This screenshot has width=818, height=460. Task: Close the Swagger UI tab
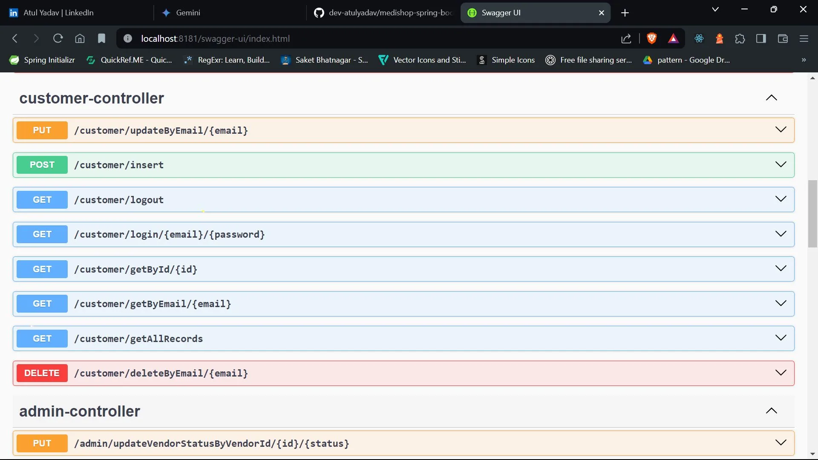coord(602,13)
